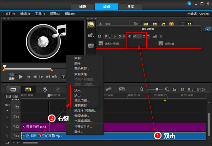Click the orange trim-out marker
Image resolution: width=212 pixels, height=146 pixels.
[x=52, y=70]
